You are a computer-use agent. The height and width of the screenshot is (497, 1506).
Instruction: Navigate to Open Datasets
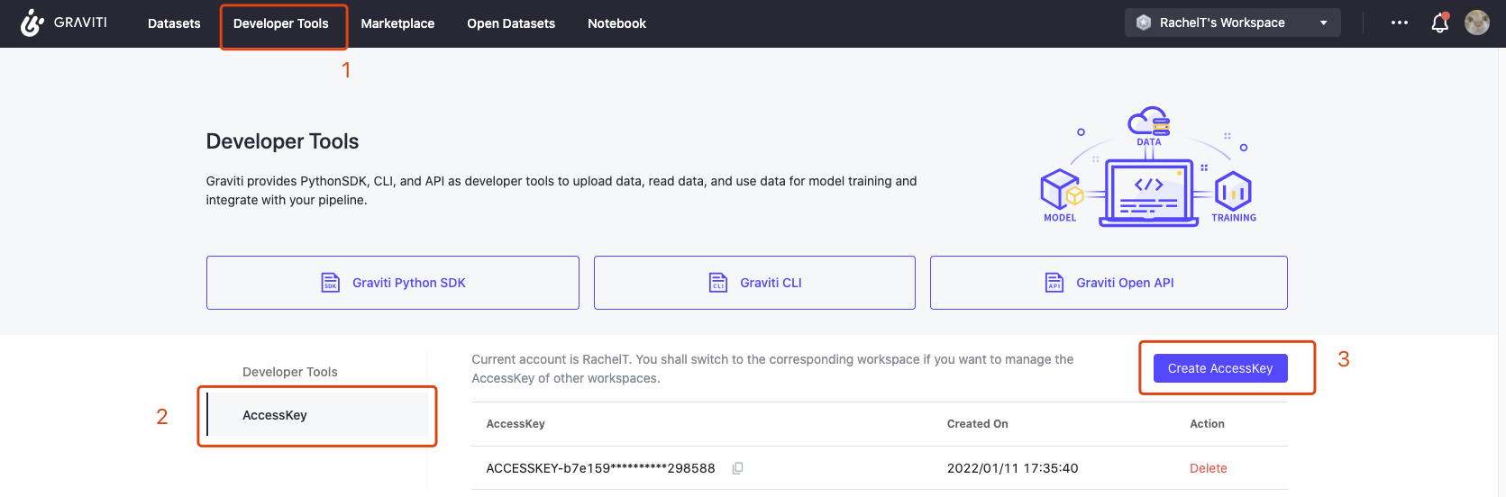pyautogui.click(x=511, y=23)
